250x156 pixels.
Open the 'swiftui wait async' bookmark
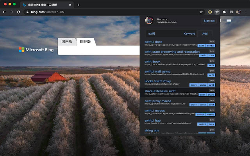click(x=157, y=71)
